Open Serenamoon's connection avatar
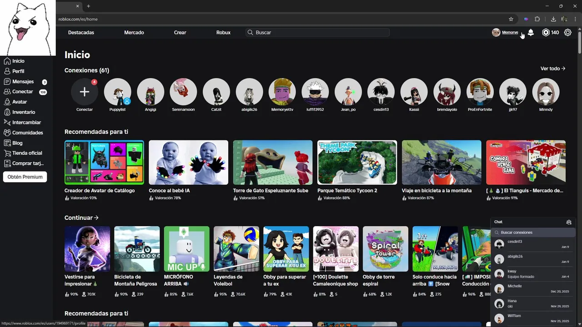This screenshot has height=327, width=582. pyautogui.click(x=183, y=92)
